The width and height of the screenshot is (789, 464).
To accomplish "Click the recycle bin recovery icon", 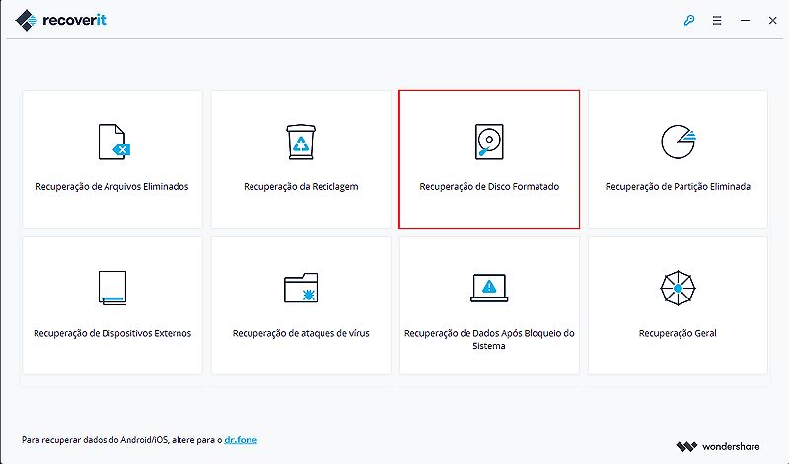I will pos(301,142).
